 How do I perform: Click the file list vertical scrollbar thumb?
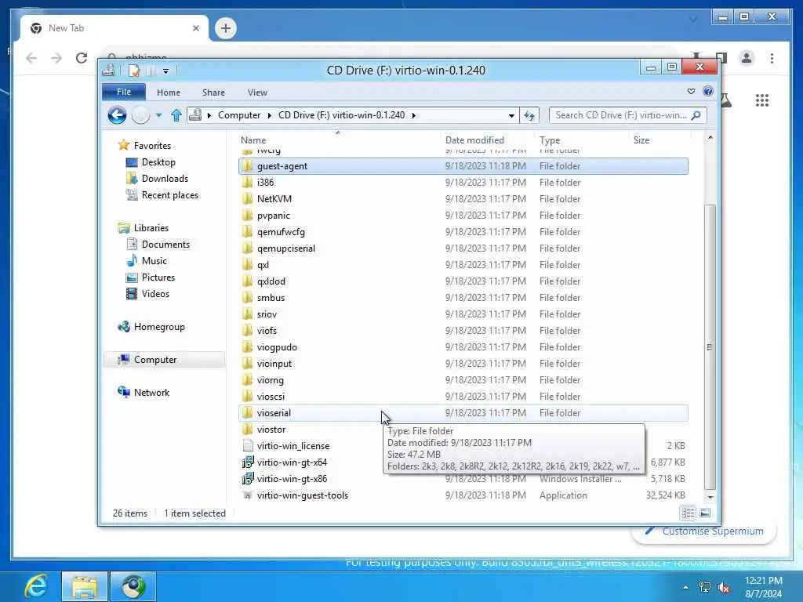pyautogui.click(x=710, y=347)
